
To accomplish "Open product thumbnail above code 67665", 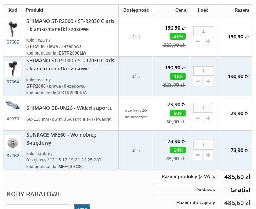I will point(13,29).
